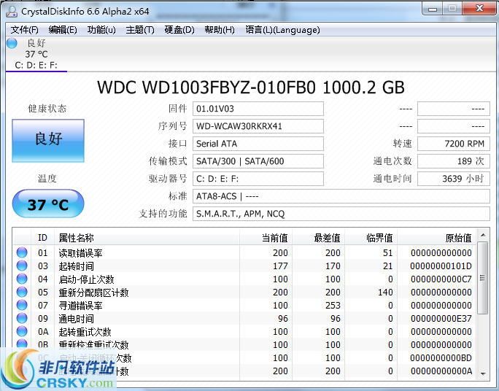Screen dimensions: 499x391
Task: Select the 重新分配扇区计数 attribute row name
Action: pos(93,293)
